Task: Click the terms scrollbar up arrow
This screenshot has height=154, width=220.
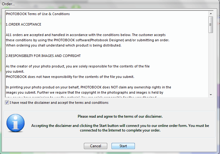Action: point(211,14)
